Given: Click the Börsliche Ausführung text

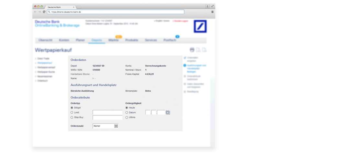Looking at the screenshot, I should 82,91.
